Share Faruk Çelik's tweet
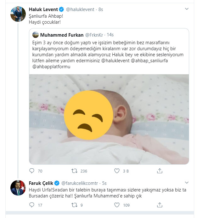This screenshot has height=218, width=197. [160, 205]
